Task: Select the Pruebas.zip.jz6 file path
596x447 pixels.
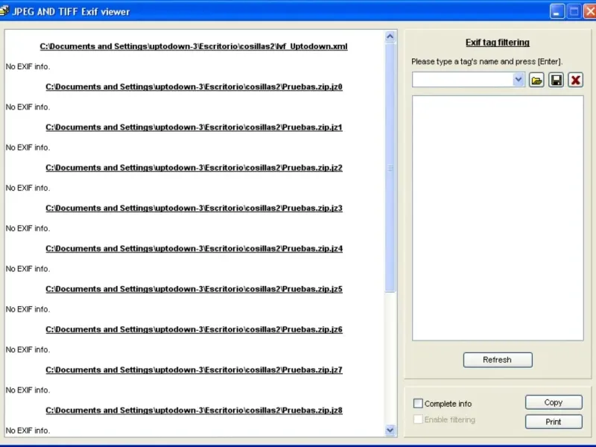Action: [194, 329]
